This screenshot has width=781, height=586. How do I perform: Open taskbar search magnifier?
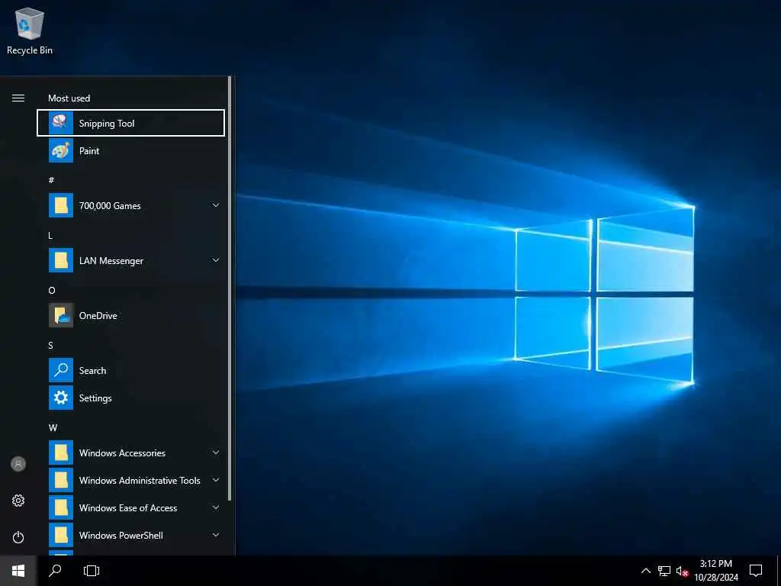[55, 571]
